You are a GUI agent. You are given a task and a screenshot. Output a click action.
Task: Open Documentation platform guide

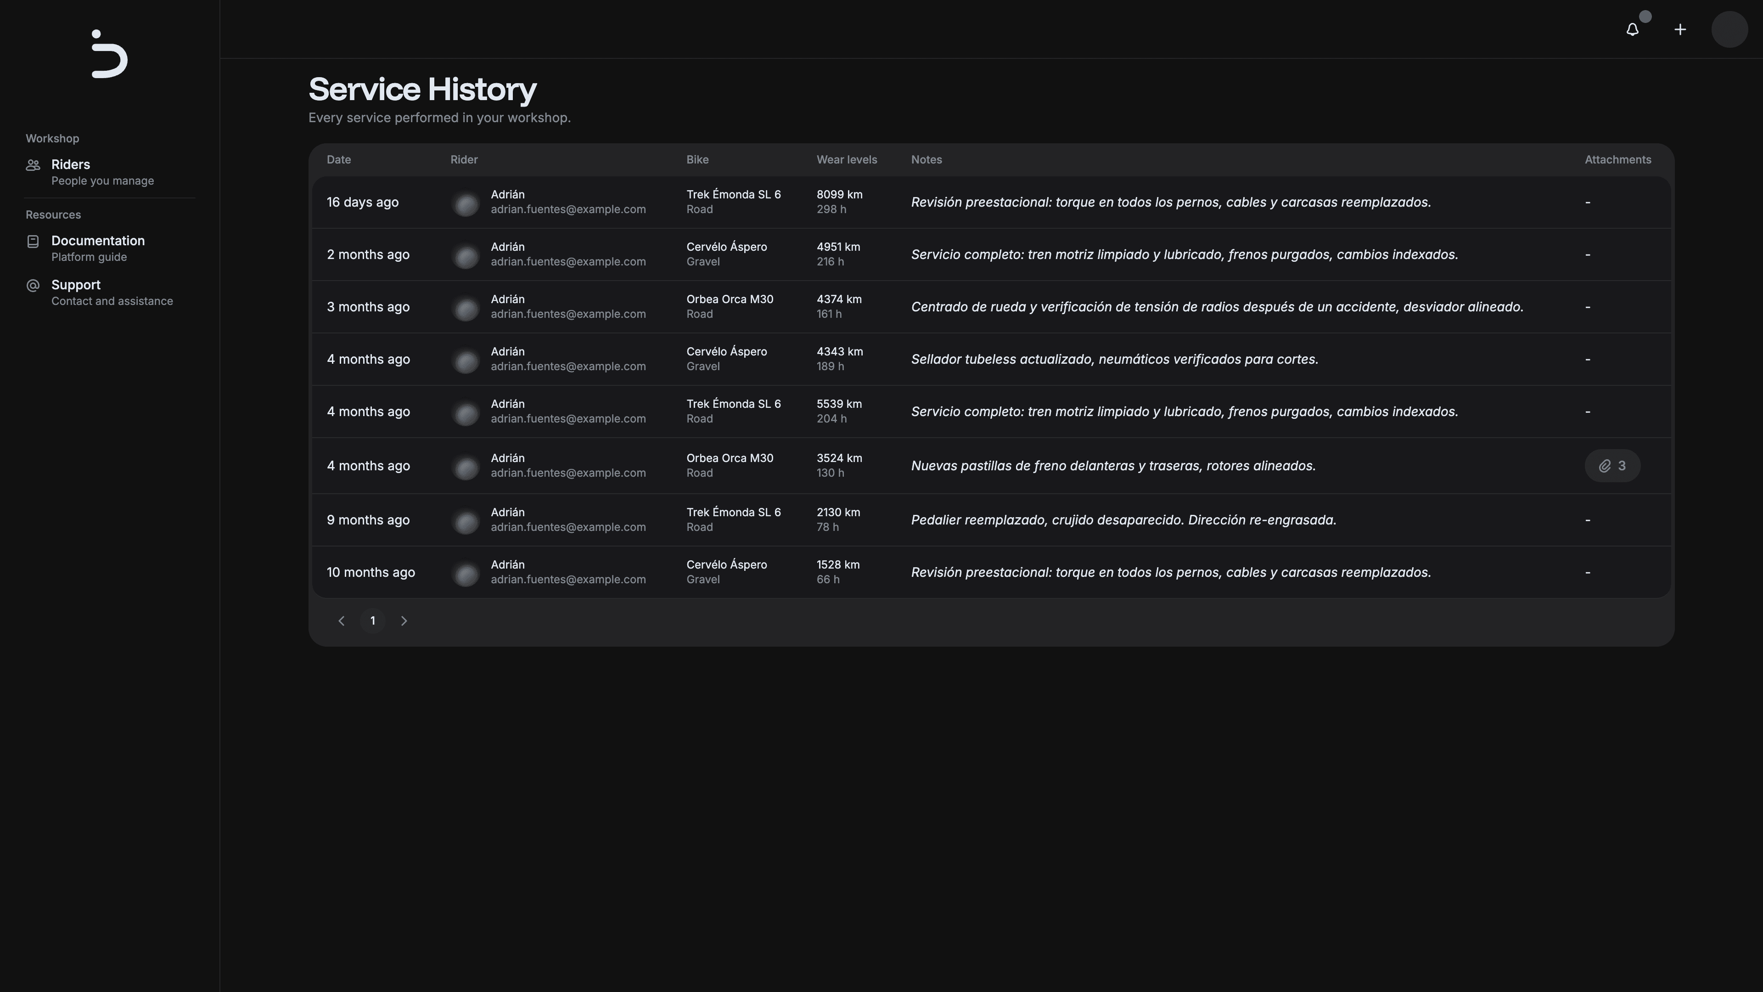coord(110,248)
